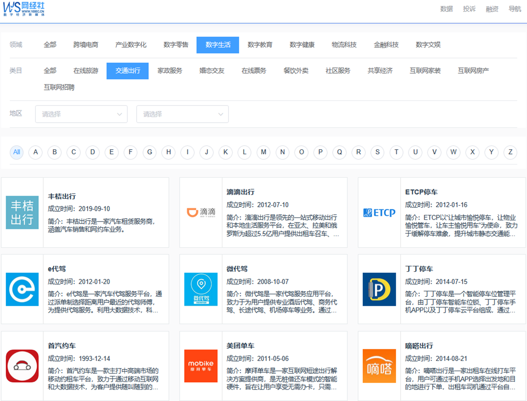Viewport: 527px width, 401px height.
Task: Click the 滴滴 Didi logo icon
Action: click(201, 212)
